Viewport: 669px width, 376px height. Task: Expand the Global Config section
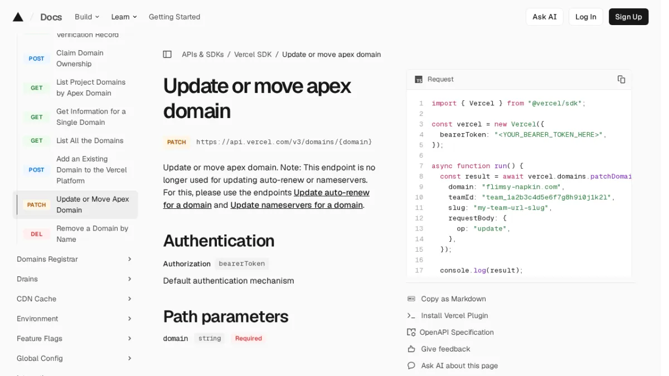click(75, 358)
